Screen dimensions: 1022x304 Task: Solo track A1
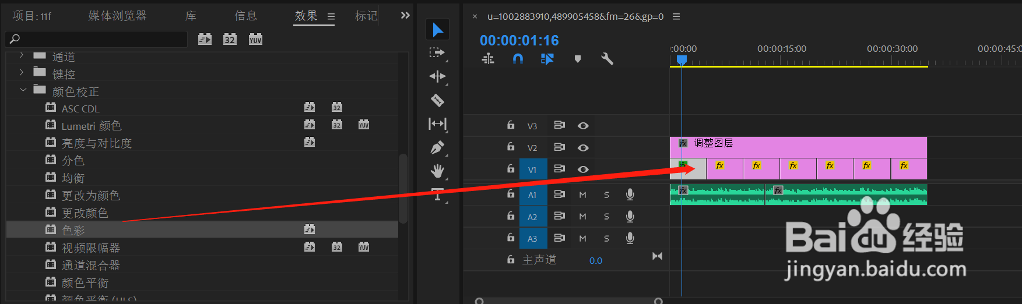pos(606,195)
